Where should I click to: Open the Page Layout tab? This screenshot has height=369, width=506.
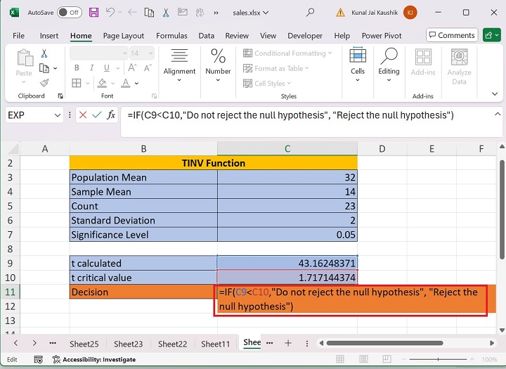click(124, 36)
